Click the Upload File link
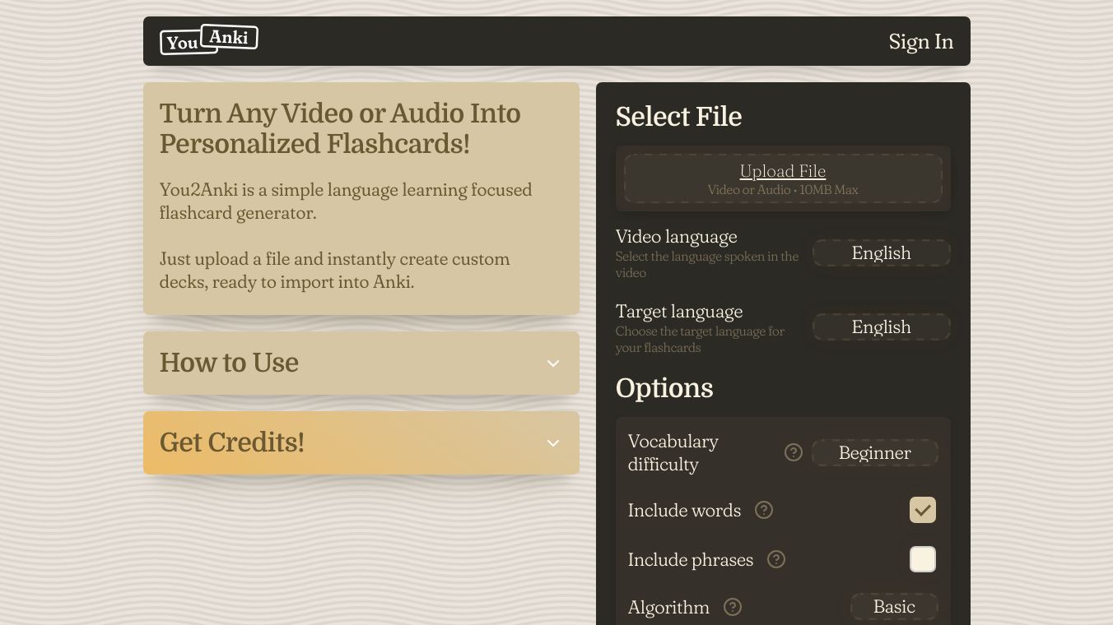The image size is (1113, 625). 782,171
